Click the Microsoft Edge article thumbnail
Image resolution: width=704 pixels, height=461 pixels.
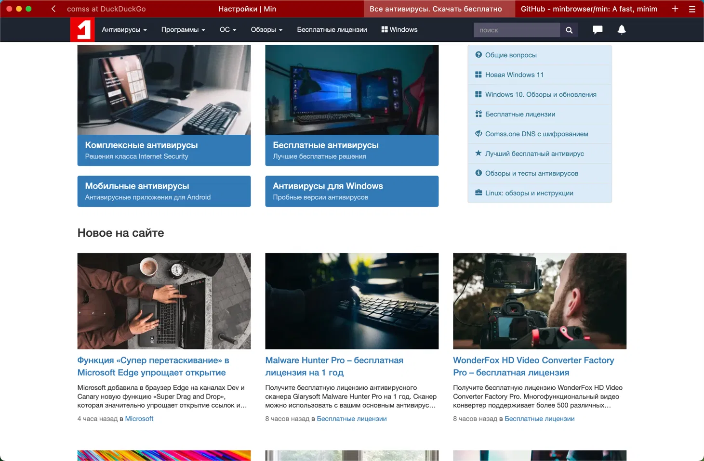(x=164, y=301)
